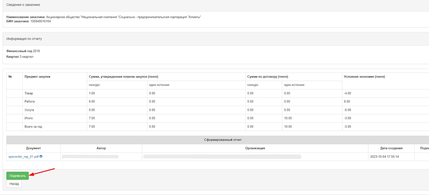Select the Услуга row label
Image resolution: width=429 pixels, height=195 pixels.
(x=29, y=110)
